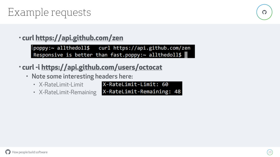Click the Note some interesting headers here text
This screenshot has width=280, height=157.
pyautogui.click(x=82, y=76)
